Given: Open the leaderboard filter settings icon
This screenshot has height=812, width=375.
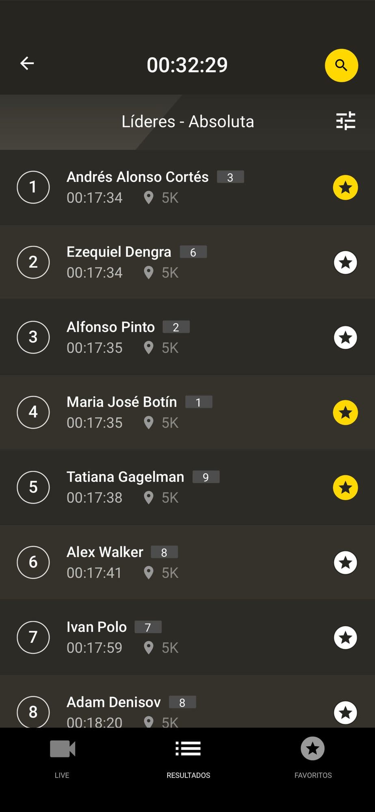Looking at the screenshot, I should click(x=346, y=121).
